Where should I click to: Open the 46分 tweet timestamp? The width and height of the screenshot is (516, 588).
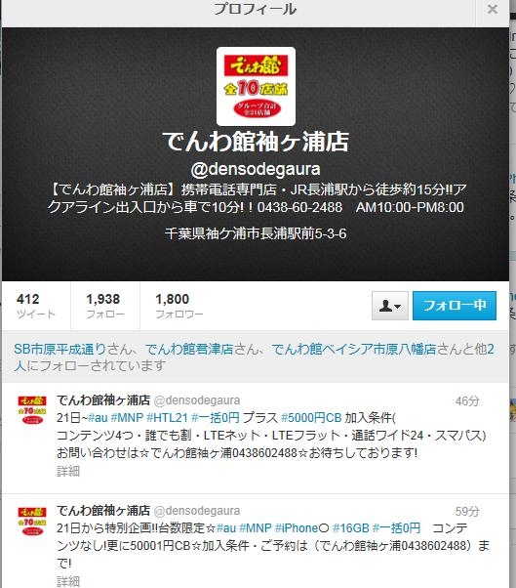(467, 400)
